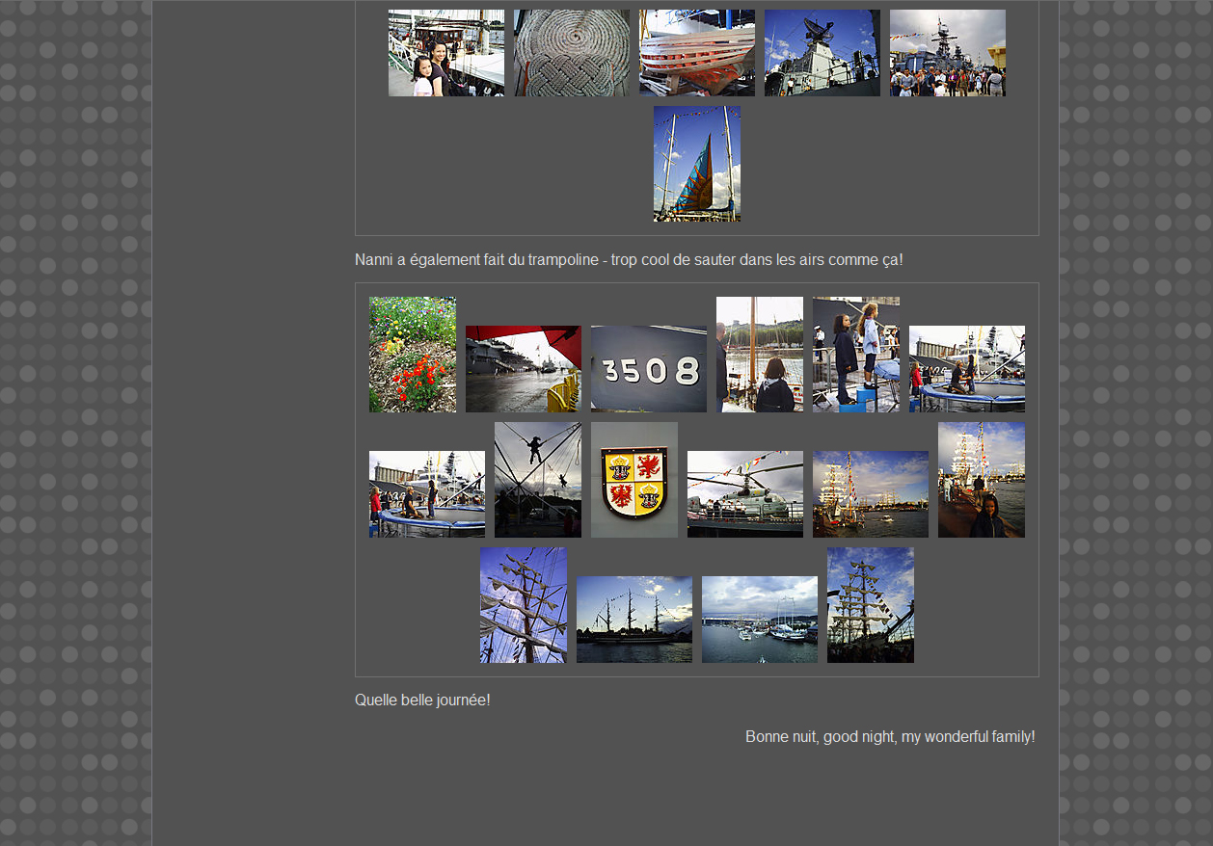Open the flag-decorated tall ship on water photo

(870, 494)
